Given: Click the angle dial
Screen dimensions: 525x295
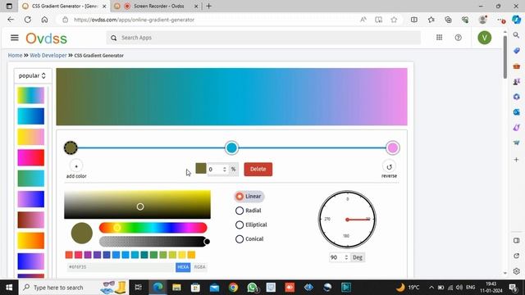Looking at the screenshot, I should (x=347, y=220).
